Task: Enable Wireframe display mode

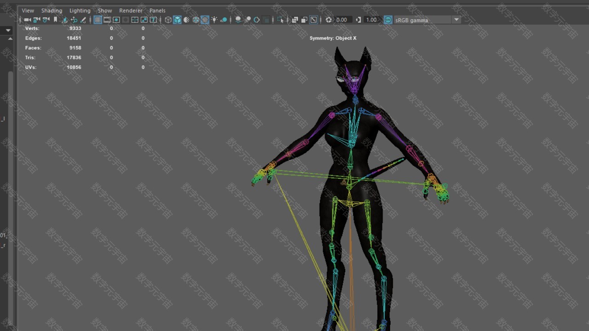Action: (x=167, y=20)
